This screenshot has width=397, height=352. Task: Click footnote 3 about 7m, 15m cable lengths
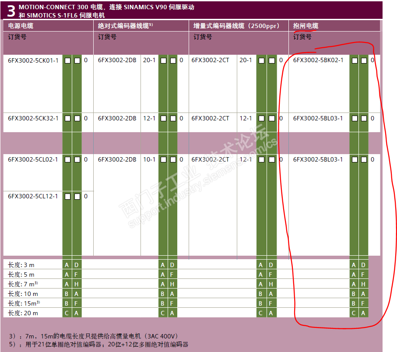tap(93, 336)
